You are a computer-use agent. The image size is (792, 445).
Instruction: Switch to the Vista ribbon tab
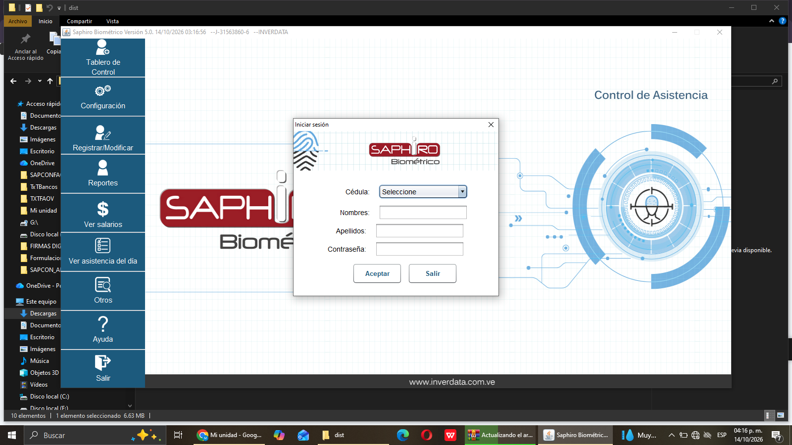[112, 21]
